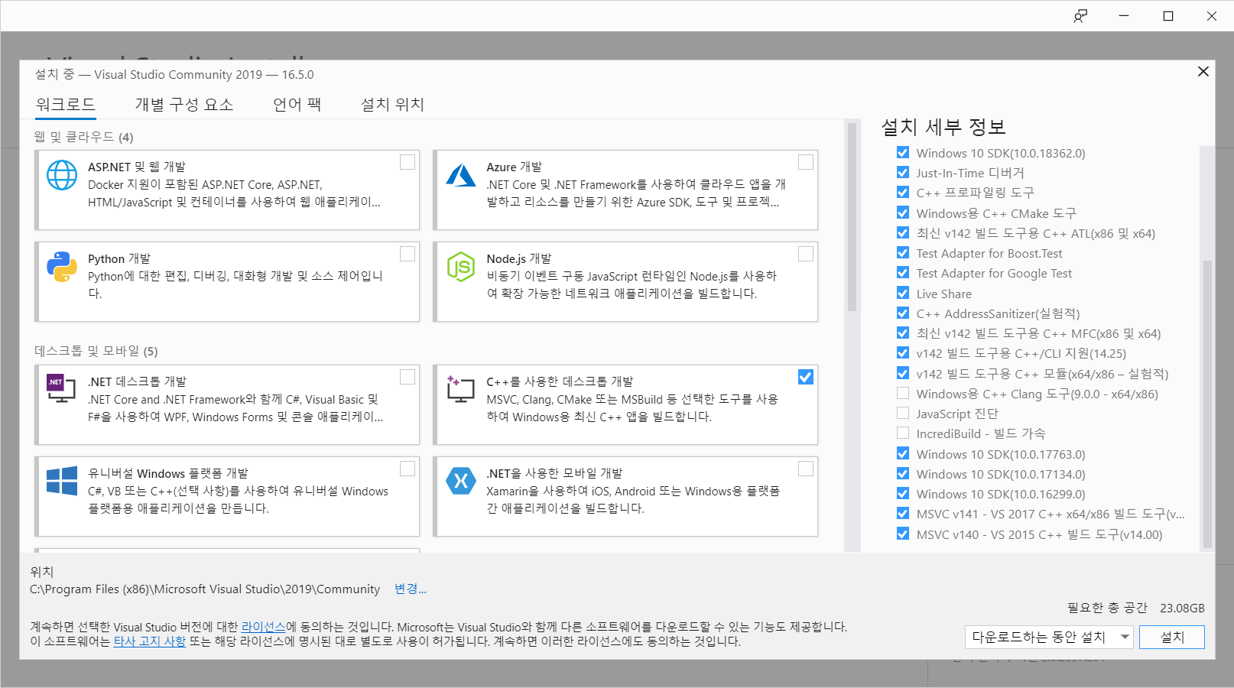Click the Python workload logo icon
This screenshot has height=688, width=1234.
pos(62,267)
